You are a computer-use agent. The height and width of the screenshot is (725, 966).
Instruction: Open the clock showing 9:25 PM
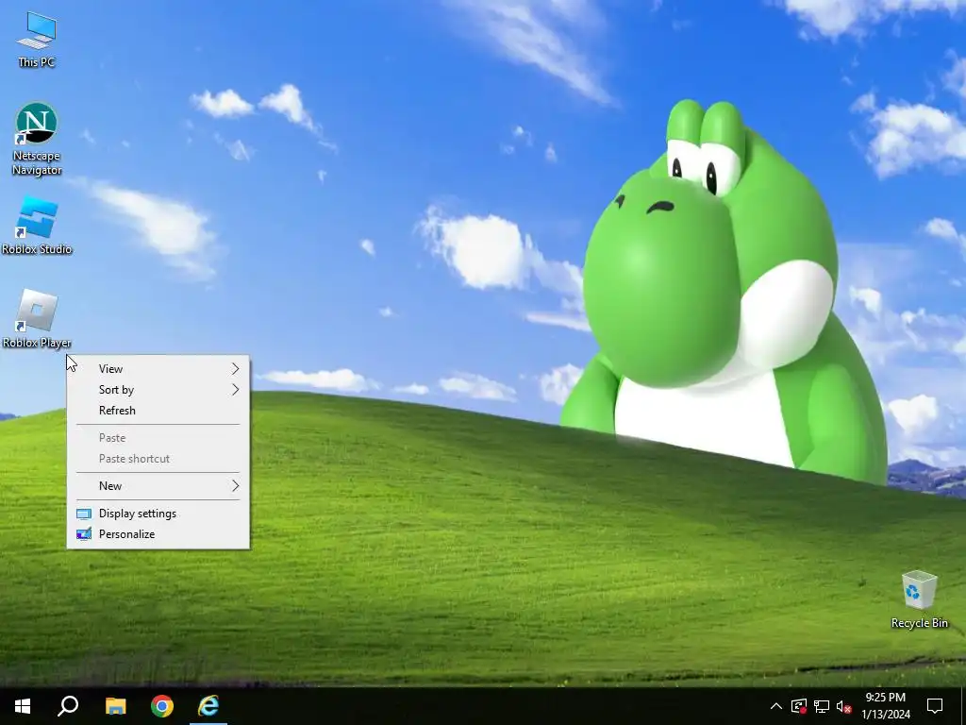point(885,706)
